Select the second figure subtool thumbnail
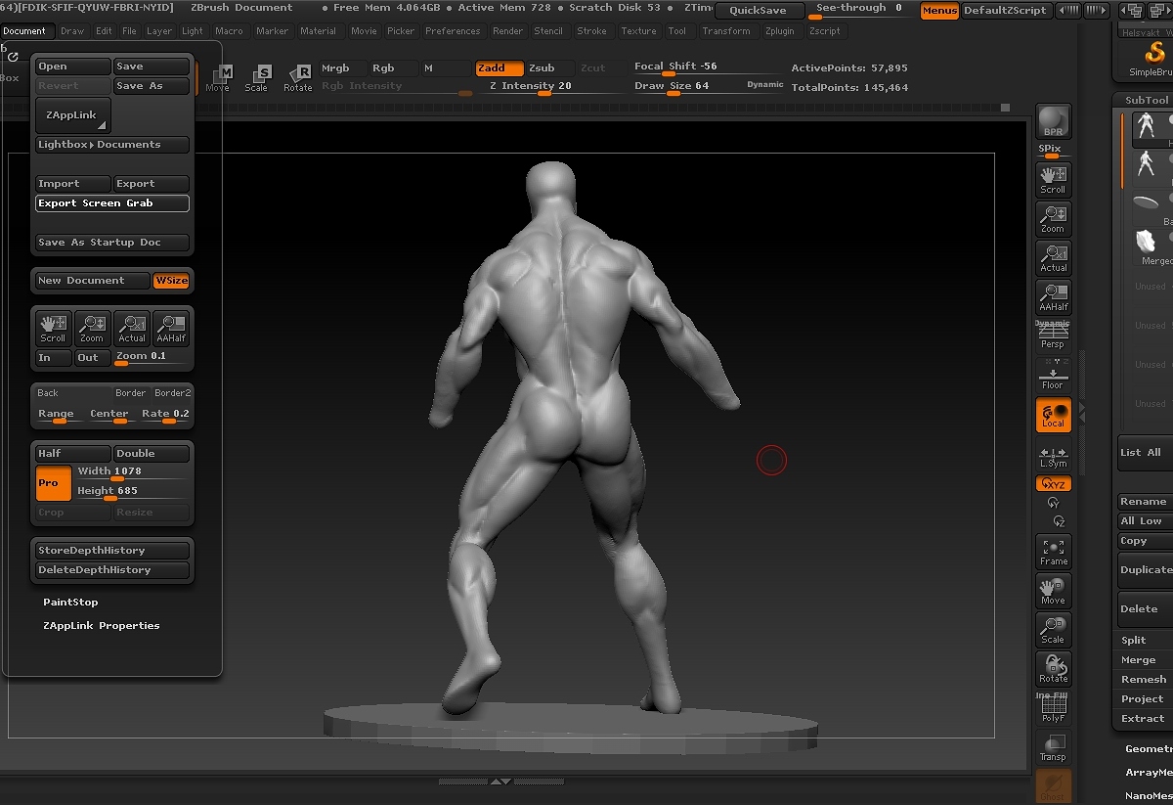Screen dimensions: 1173x805 pos(1147,165)
